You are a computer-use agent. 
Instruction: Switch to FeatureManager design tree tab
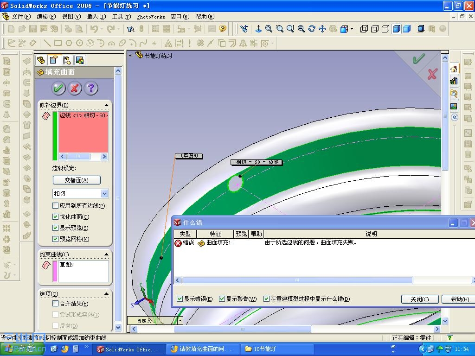[x=41, y=60]
